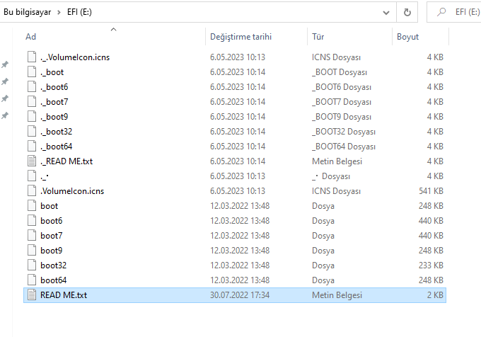This screenshot has height=337, width=481.
Task: Click size '440 KB' of boot6
Action: coord(431,221)
